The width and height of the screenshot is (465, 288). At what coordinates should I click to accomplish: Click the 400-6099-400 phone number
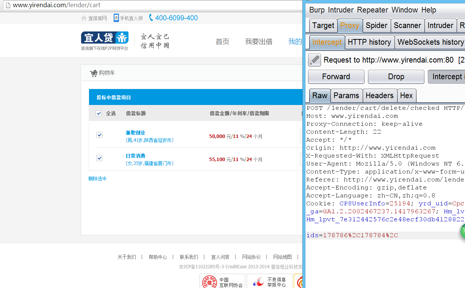176,18
